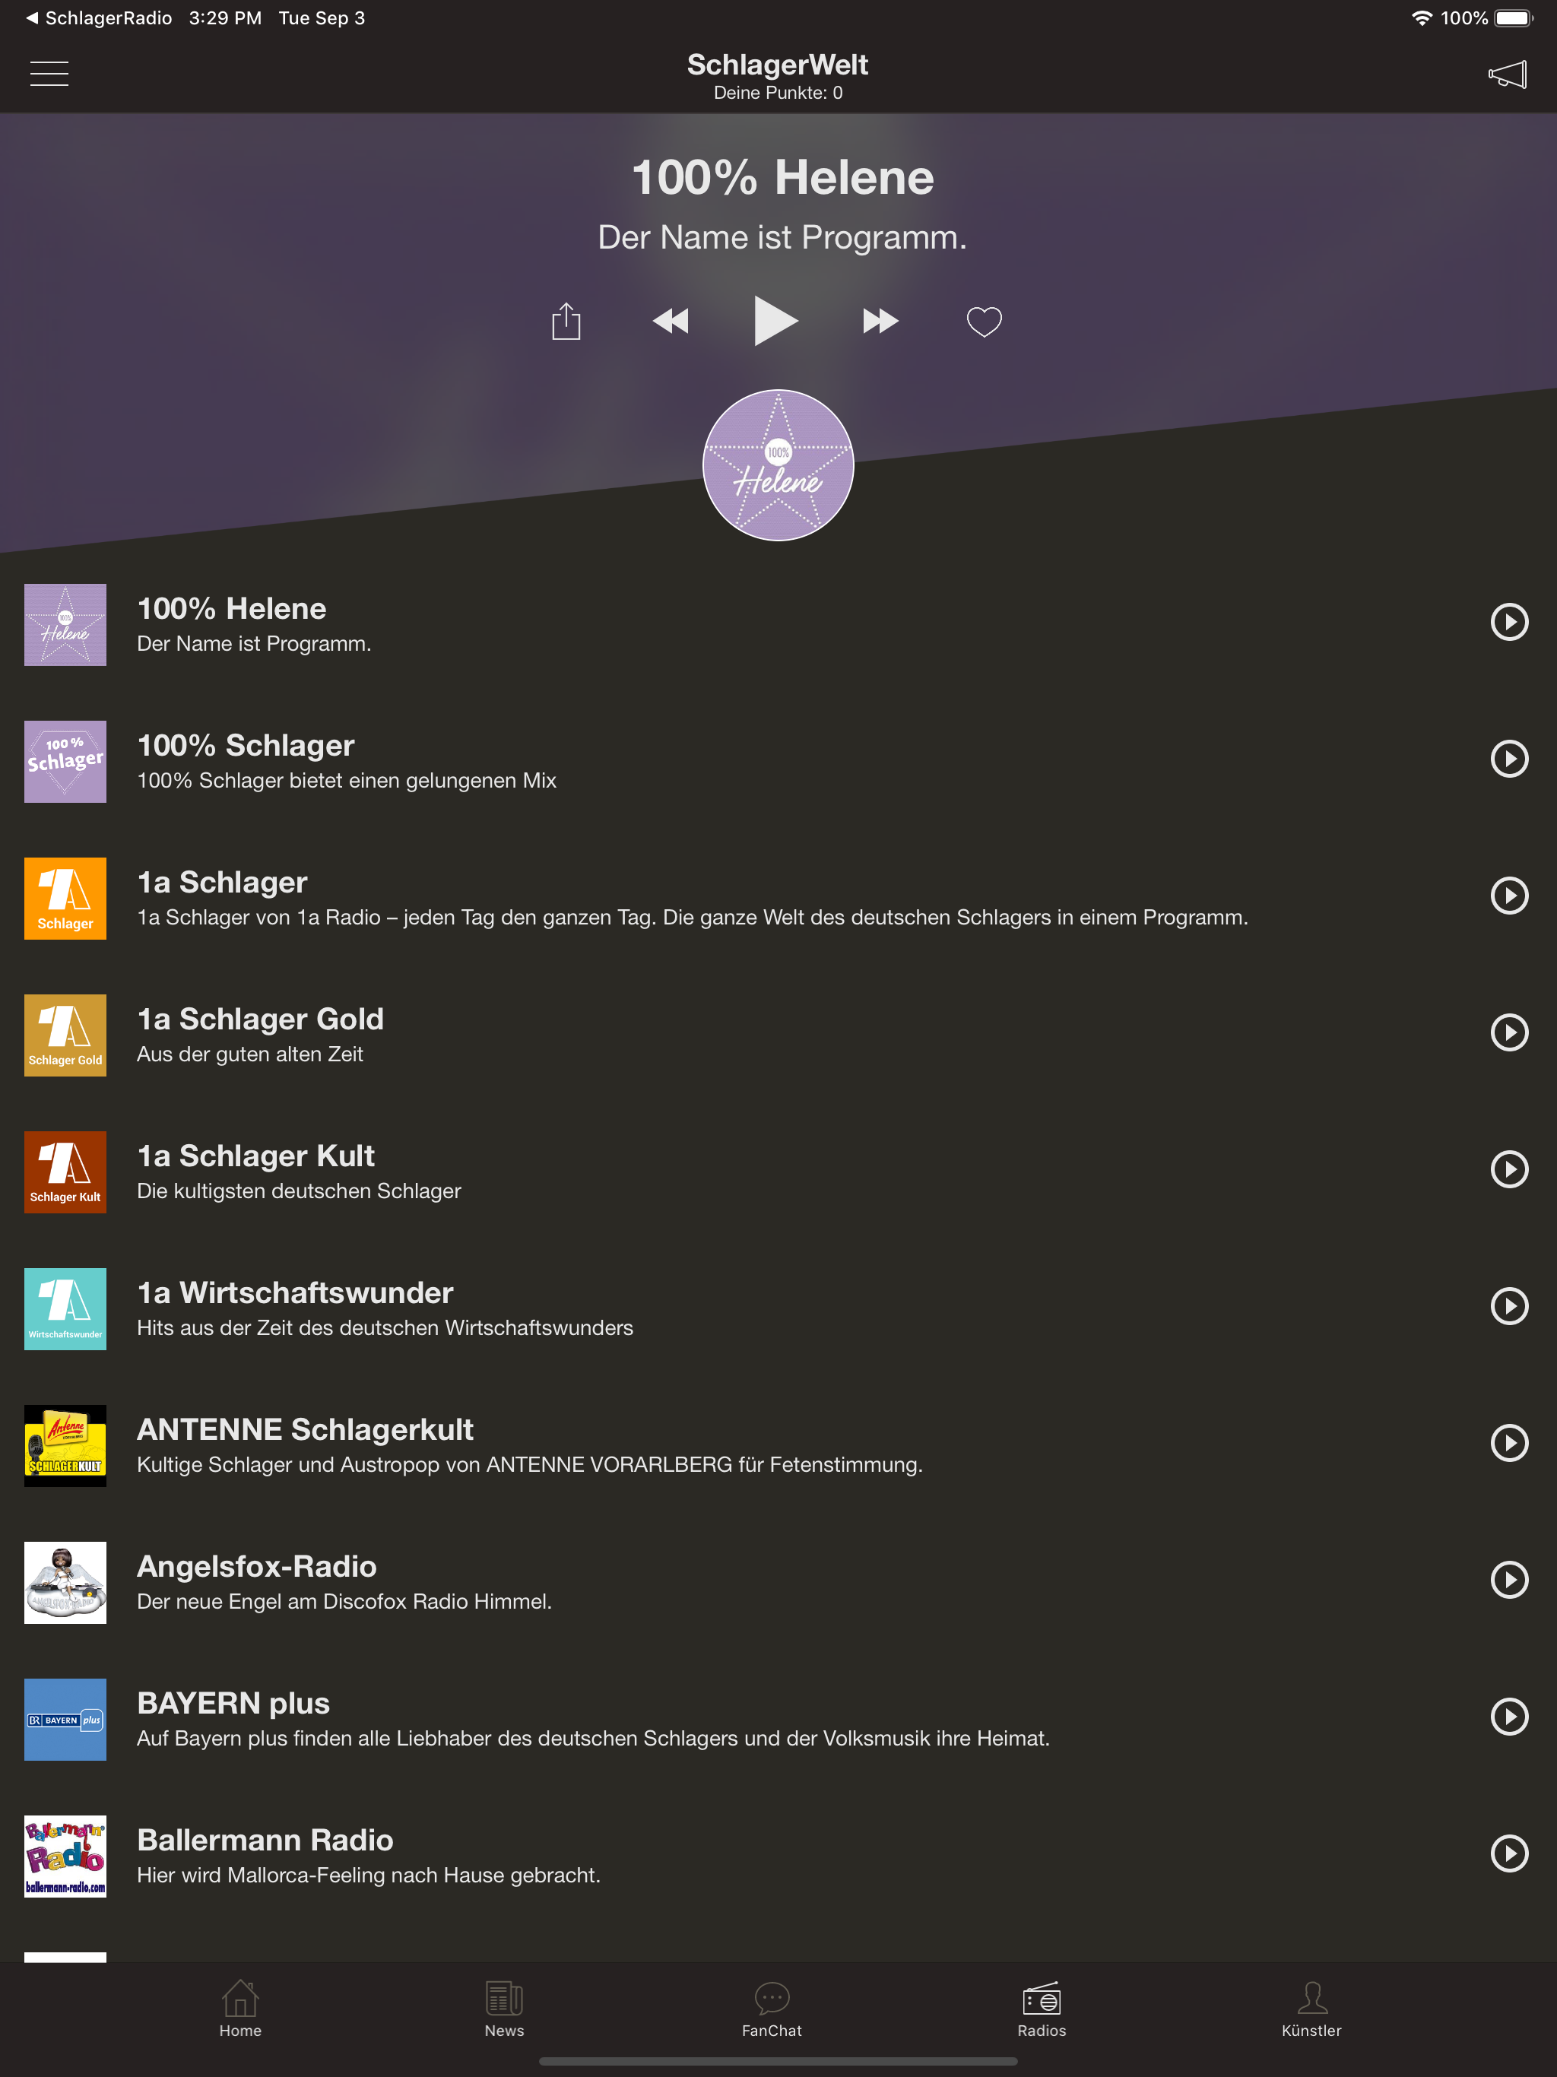Viewport: 1557px width, 2077px height.
Task: Select the 1a Wirtschaftswunder title
Action: (295, 1293)
